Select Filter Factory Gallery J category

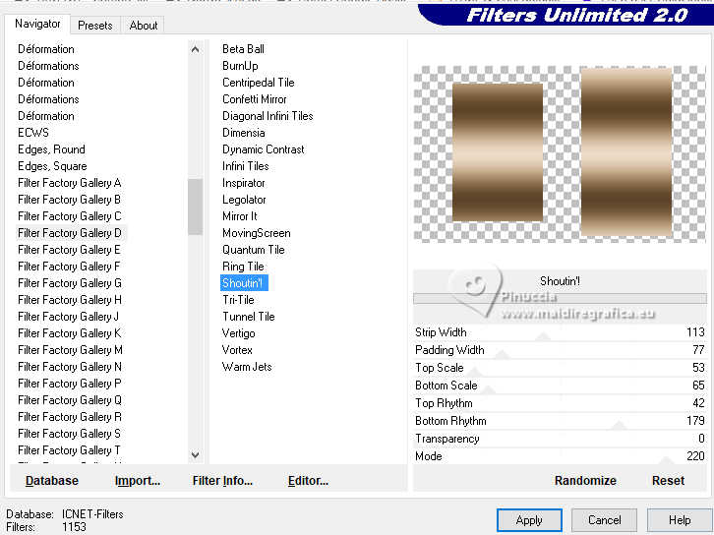[x=70, y=317]
